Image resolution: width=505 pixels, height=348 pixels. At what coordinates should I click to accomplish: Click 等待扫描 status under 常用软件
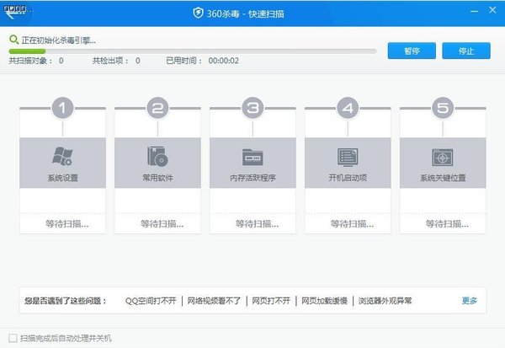coord(162,224)
